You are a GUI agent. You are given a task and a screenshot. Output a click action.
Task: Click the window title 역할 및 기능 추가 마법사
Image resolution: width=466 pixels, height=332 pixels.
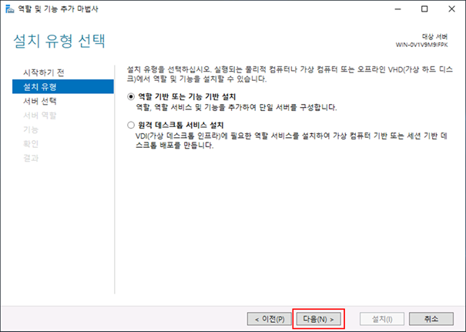(58, 9)
